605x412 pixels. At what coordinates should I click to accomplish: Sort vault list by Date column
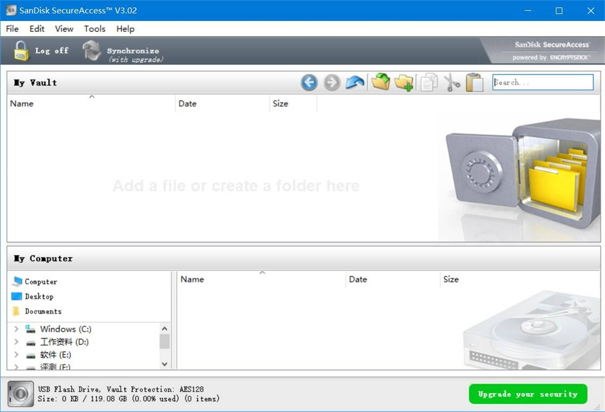pos(223,103)
